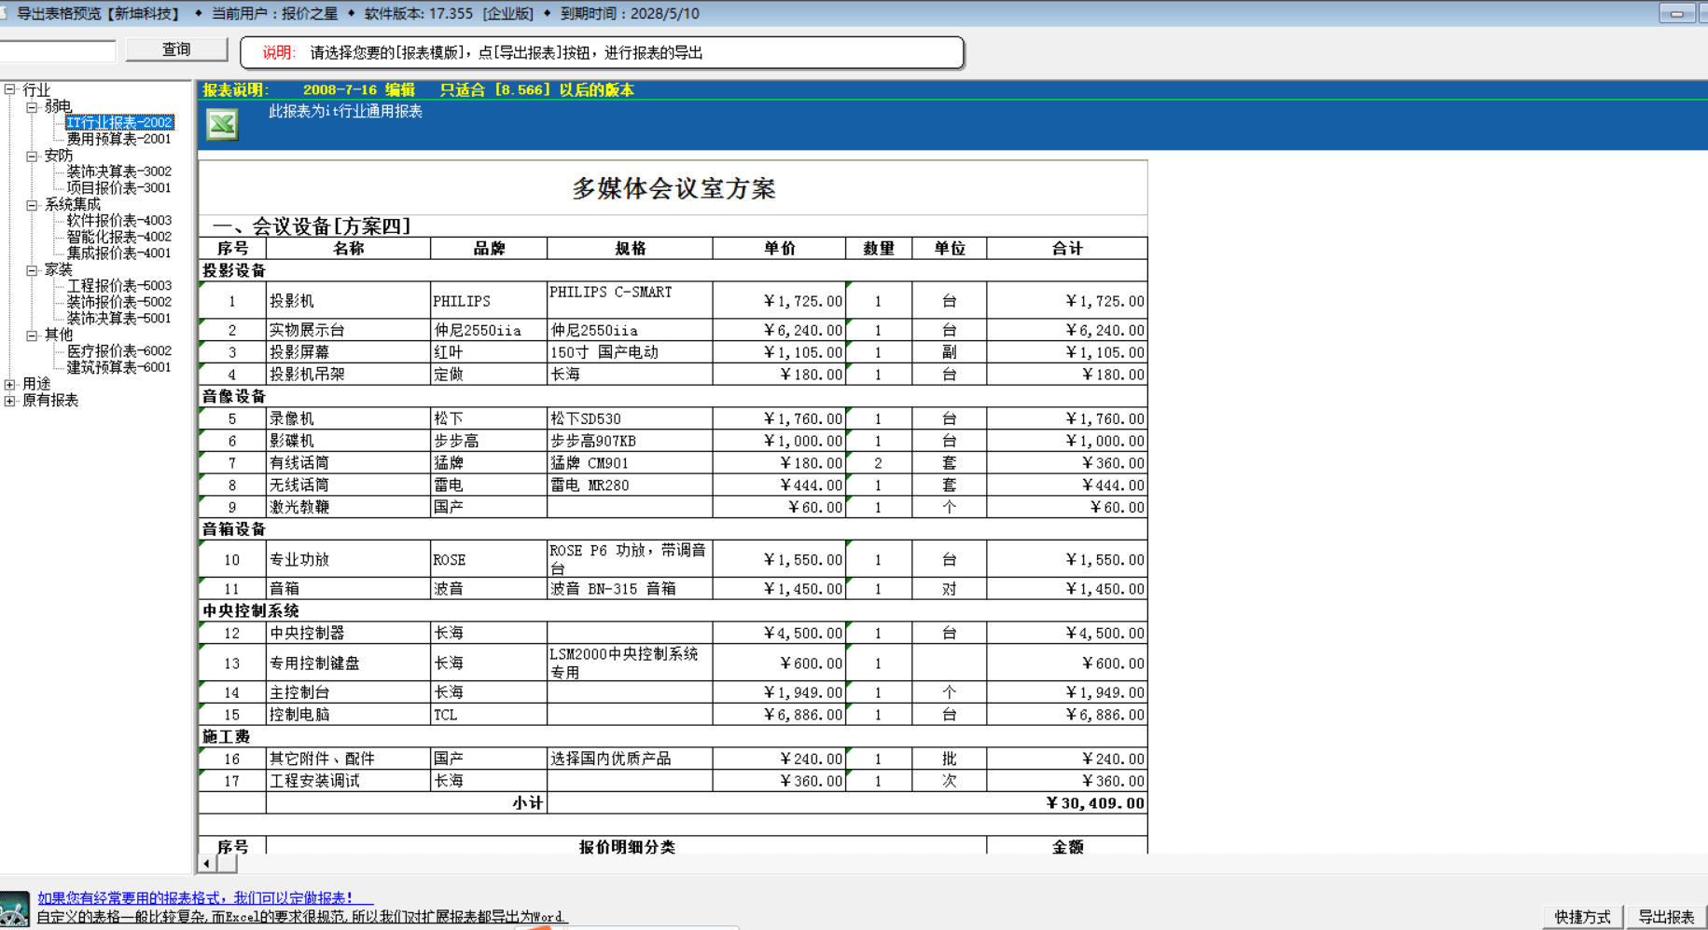Click the 实物展示台 cell
The width and height of the screenshot is (1708, 930).
[x=349, y=330]
